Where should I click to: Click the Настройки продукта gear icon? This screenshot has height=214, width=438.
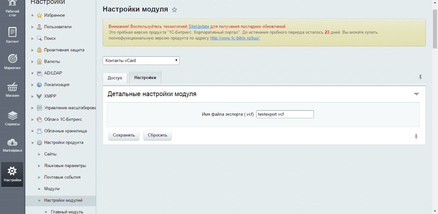tap(39, 143)
